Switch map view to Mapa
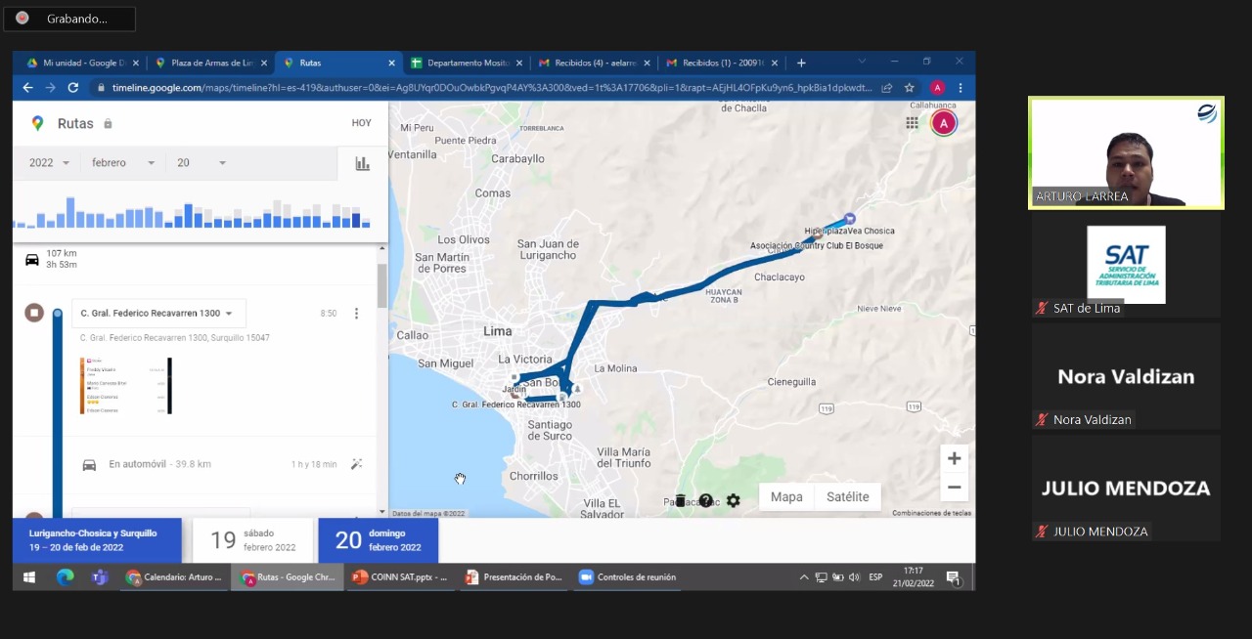Image resolution: width=1252 pixels, height=639 pixels. click(x=786, y=497)
